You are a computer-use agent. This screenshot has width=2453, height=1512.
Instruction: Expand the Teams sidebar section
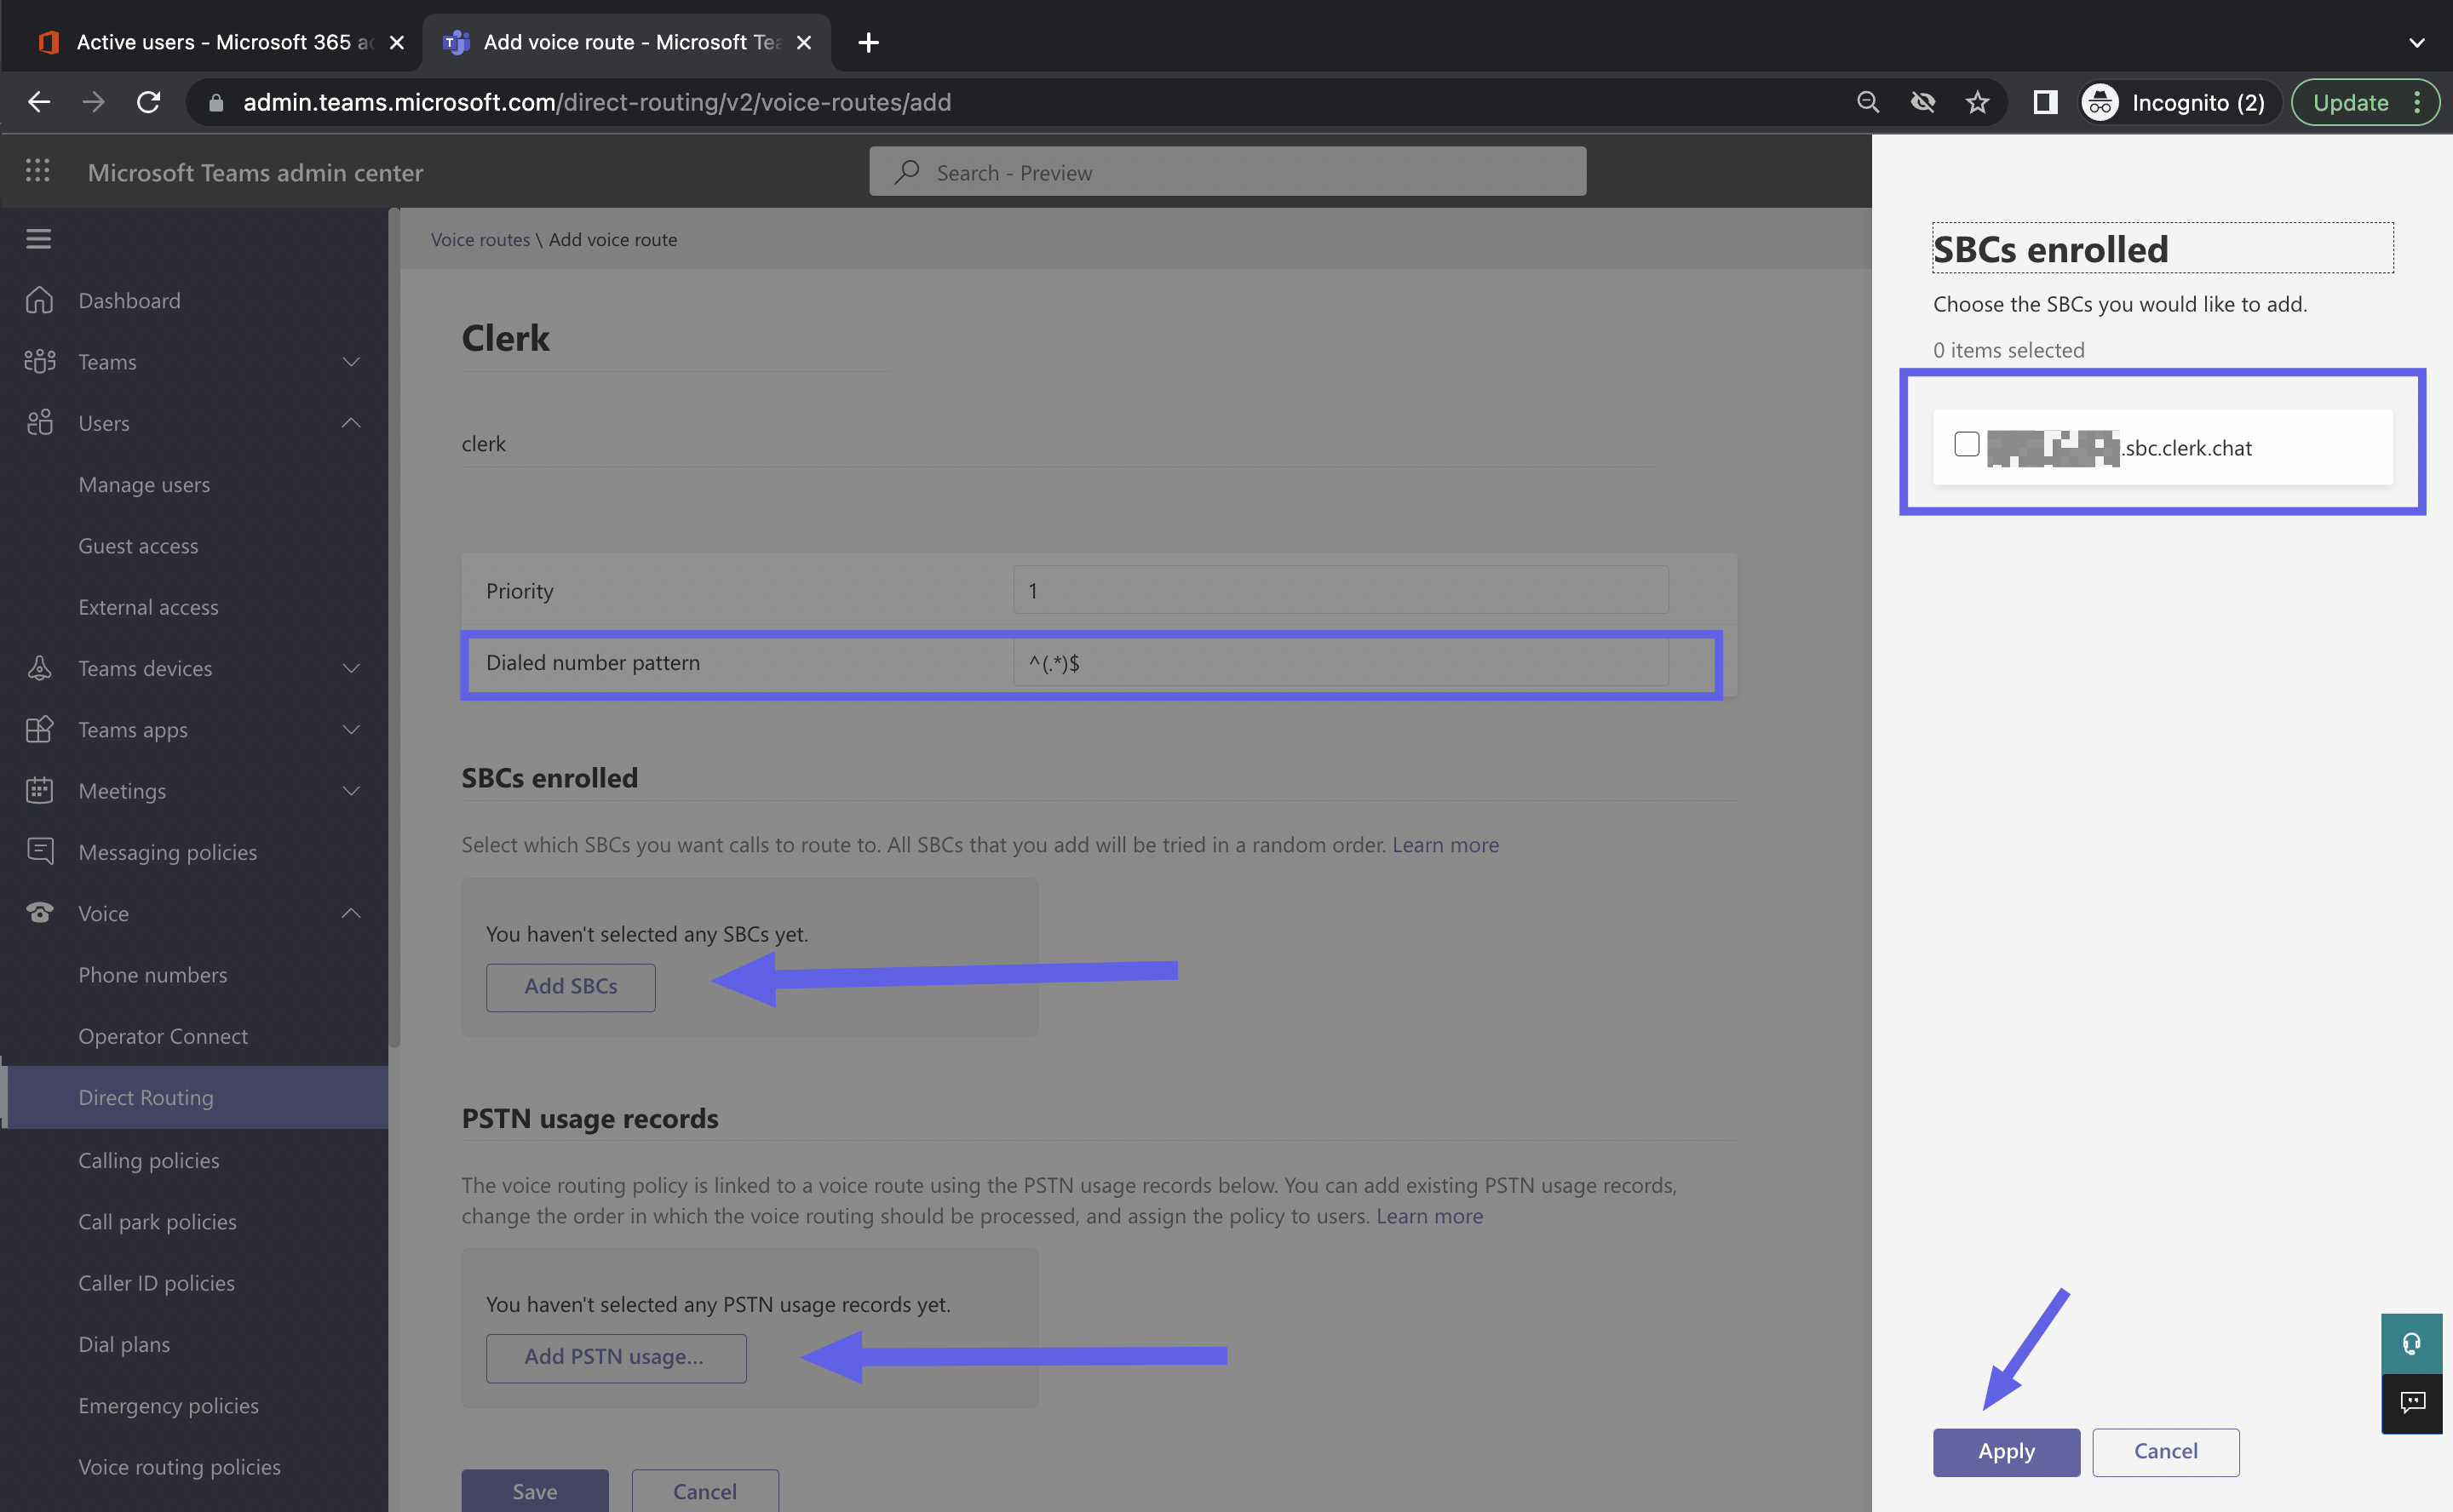351,361
